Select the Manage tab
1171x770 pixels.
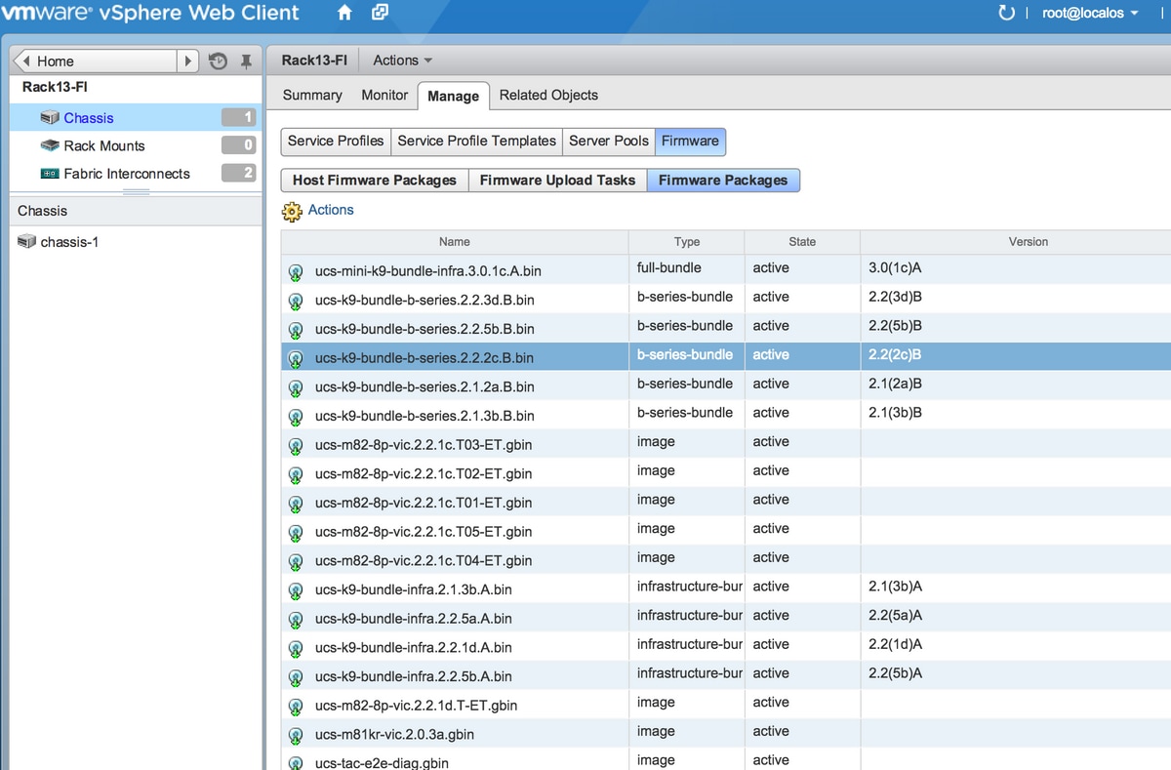(453, 96)
